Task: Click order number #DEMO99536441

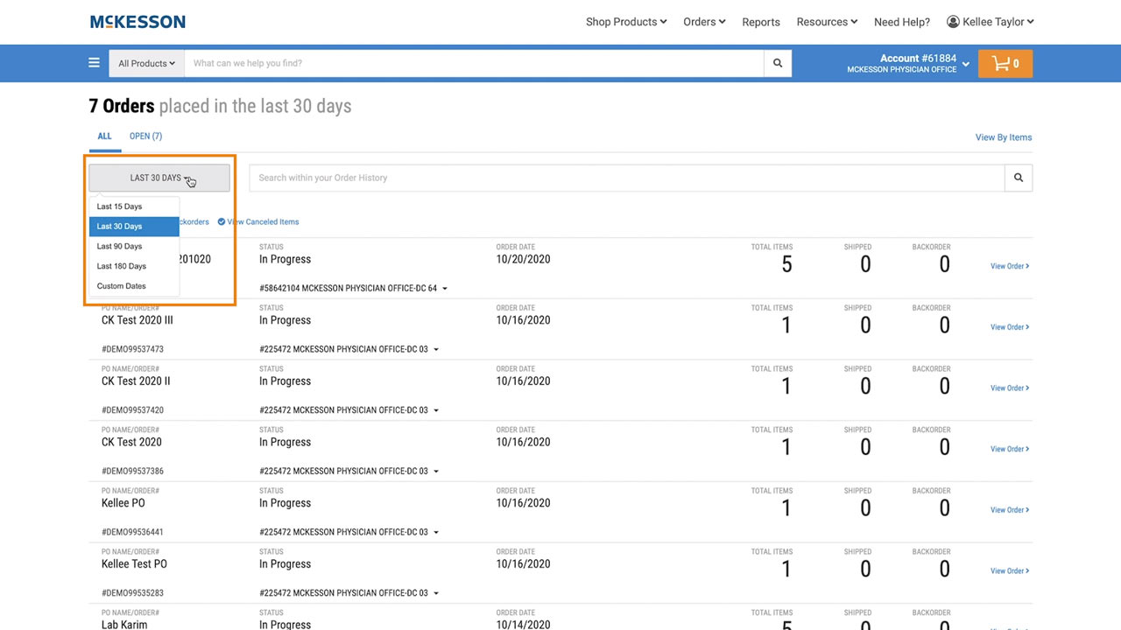Action: click(132, 532)
